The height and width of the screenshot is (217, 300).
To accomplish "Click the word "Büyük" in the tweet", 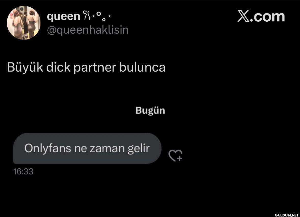I will [x=25, y=67].
